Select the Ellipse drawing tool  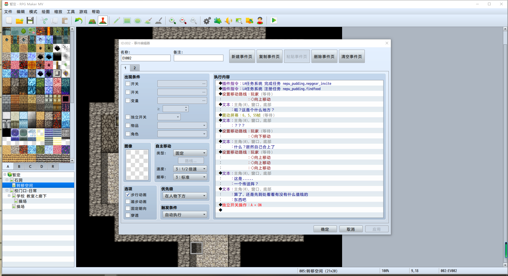click(138, 21)
